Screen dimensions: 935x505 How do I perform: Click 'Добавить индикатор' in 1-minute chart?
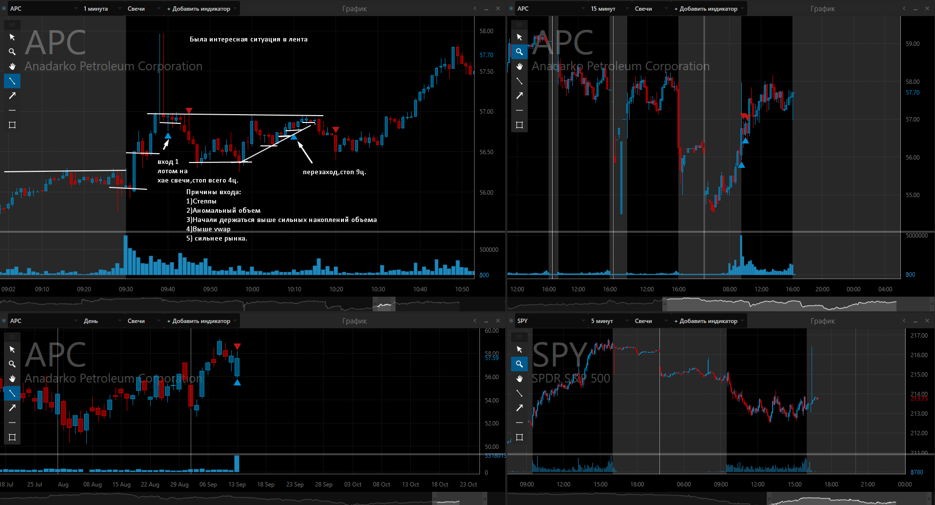click(201, 8)
